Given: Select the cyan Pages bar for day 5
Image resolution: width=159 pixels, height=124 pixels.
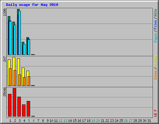Looking at the screenshot, I should pos(29,47).
